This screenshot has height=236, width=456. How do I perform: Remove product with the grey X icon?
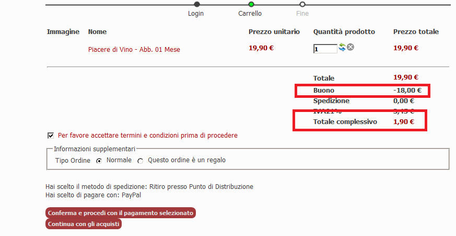click(350, 47)
